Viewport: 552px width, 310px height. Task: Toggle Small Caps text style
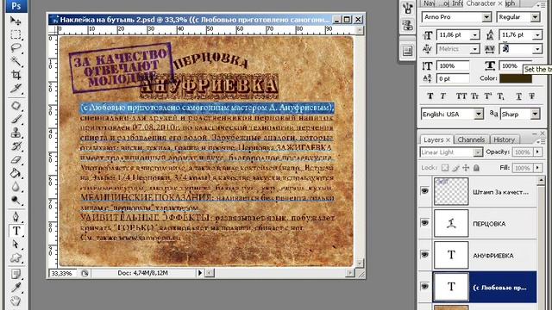click(475, 96)
